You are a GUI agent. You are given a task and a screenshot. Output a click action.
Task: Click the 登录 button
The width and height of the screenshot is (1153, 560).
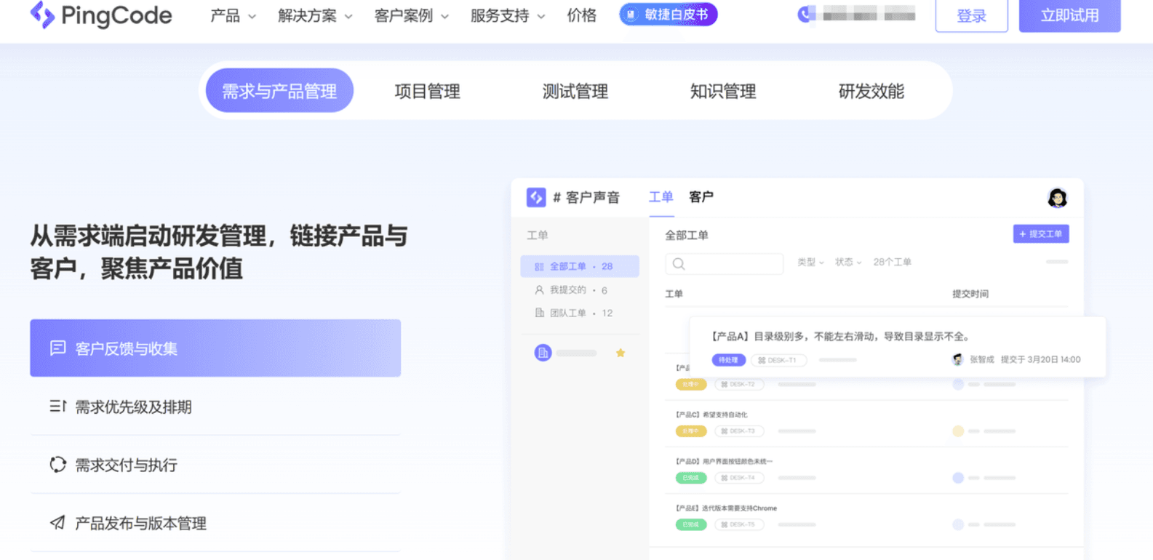coord(971,15)
